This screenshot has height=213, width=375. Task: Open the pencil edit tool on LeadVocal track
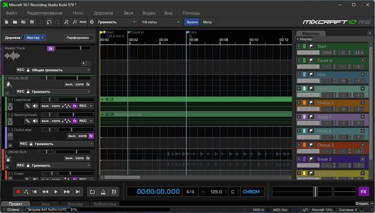coord(28,106)
